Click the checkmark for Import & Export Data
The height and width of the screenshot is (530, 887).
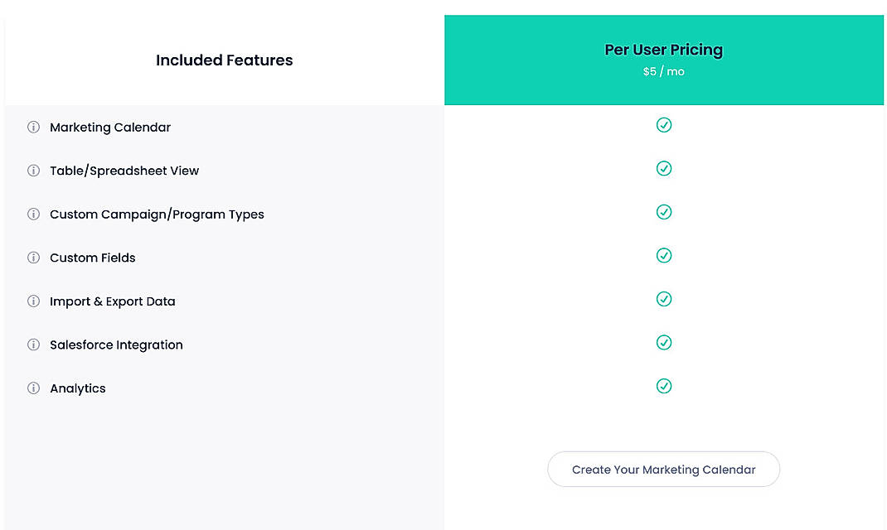(664, 299)
